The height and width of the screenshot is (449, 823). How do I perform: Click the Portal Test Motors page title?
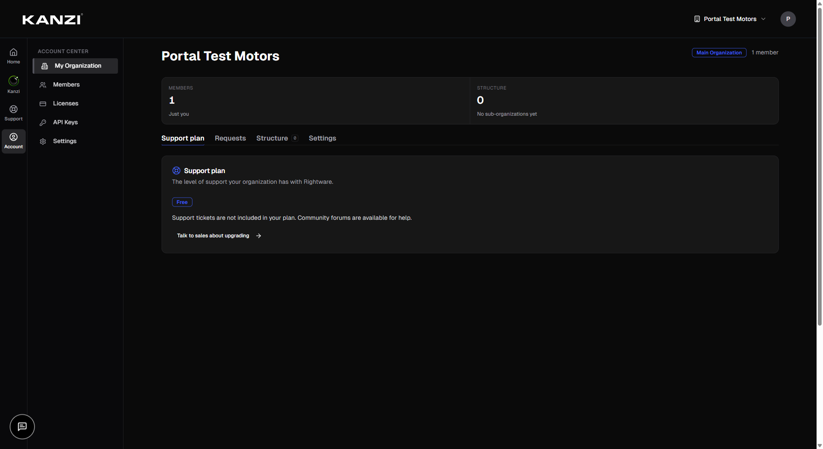pos(220,56)
